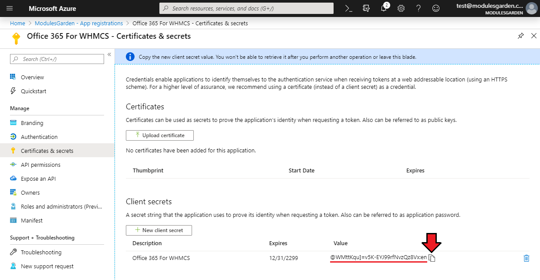Click the Microsoft Azure logo text
This screenshot has width=540, height=280.
click(52, 8)
